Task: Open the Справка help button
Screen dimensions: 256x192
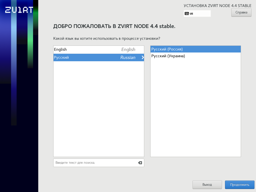Action: click(241, 12)
